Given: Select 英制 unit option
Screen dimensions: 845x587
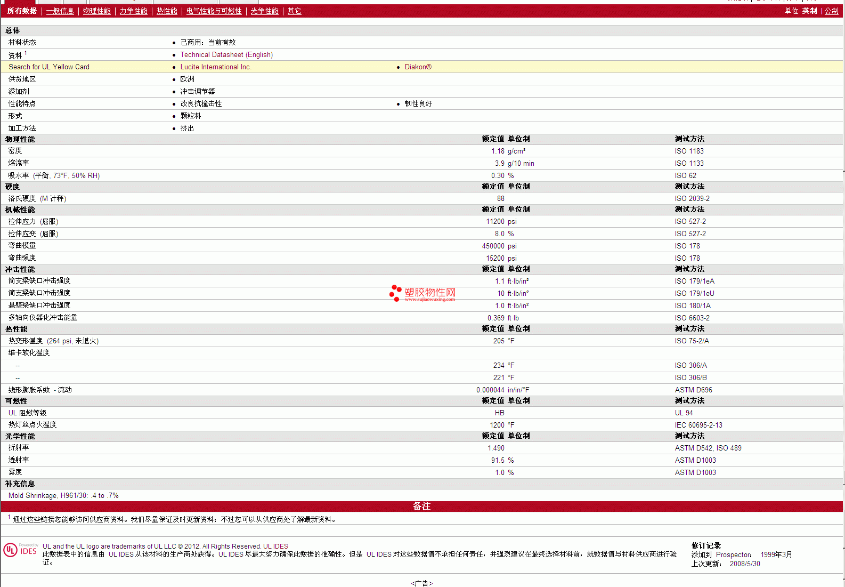Looking at the screenshot, I should coord(809,11).
